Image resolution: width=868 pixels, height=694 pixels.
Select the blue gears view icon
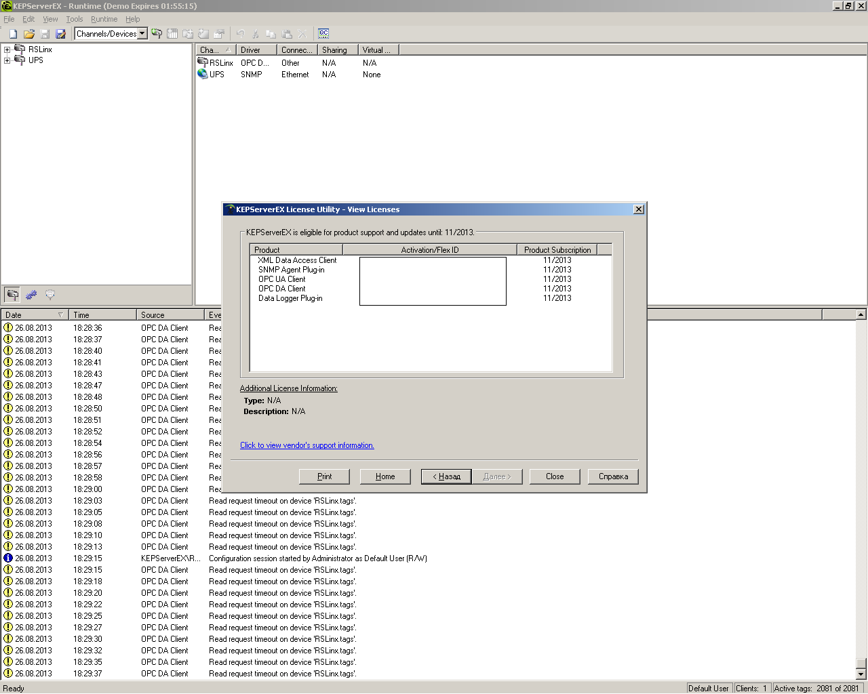coord(31,295)
